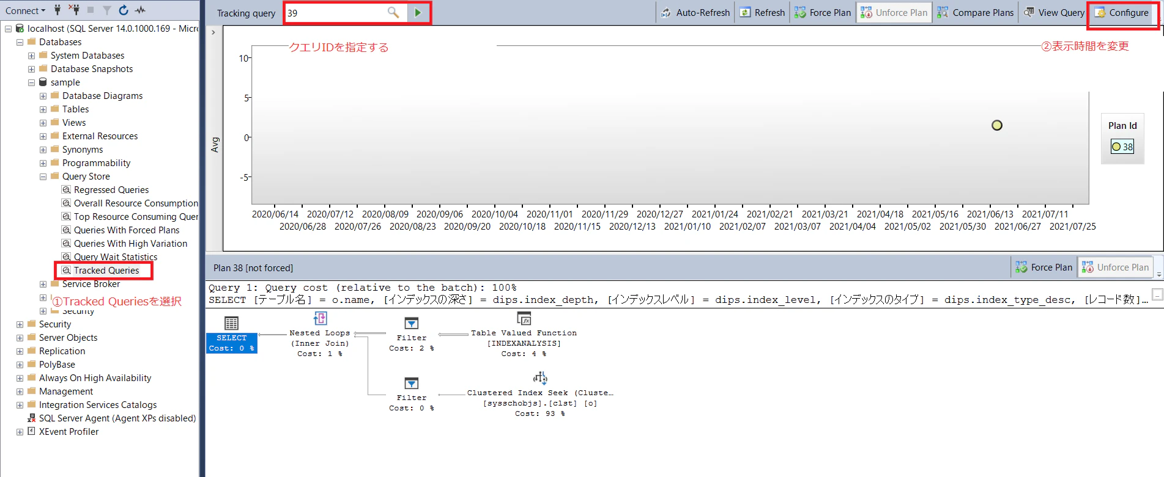Select the Replication folder
1164x477 pixels.
tap(62, 351)
